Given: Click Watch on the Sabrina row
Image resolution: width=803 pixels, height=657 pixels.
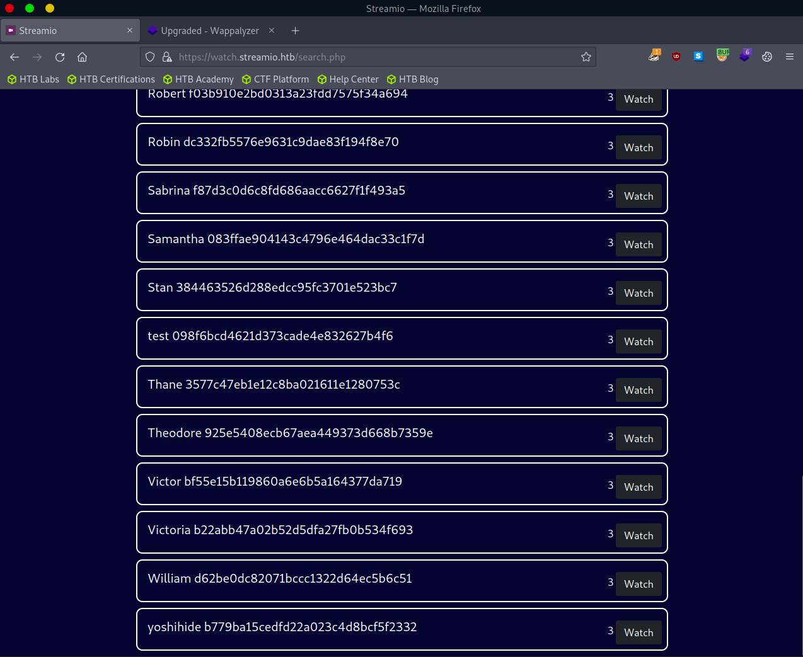Looking at the screenshot, I should point(638,196).
